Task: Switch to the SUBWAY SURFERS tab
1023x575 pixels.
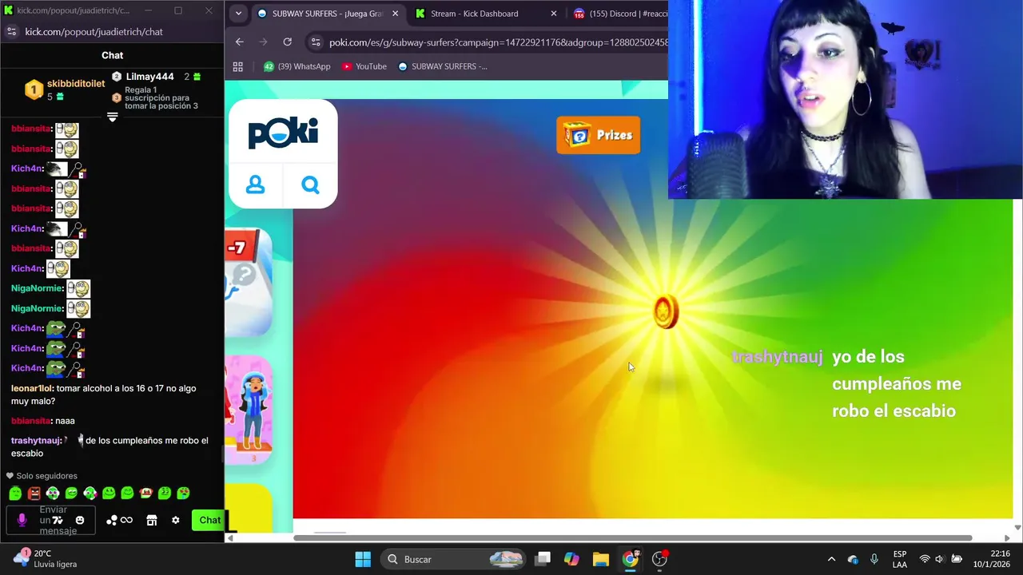Action: click(x=328, y=14)
